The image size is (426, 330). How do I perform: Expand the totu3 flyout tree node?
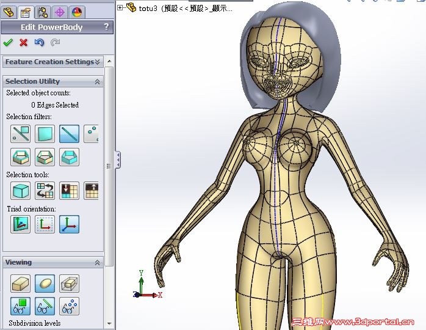120,8
